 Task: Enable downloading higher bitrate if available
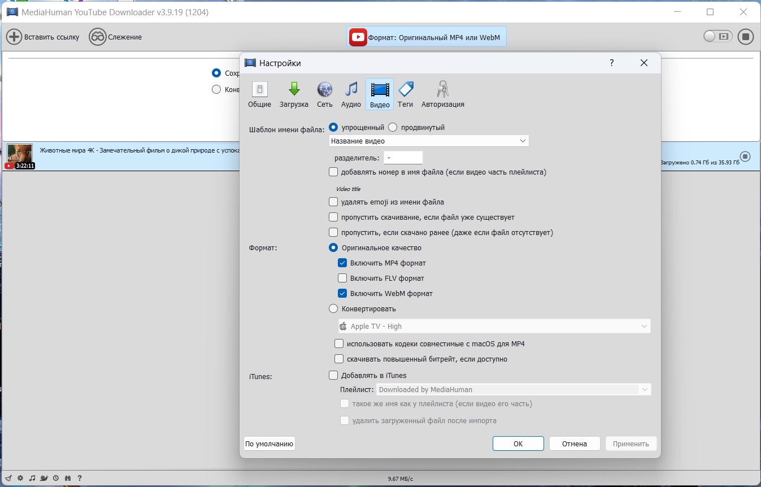[339, 359]
